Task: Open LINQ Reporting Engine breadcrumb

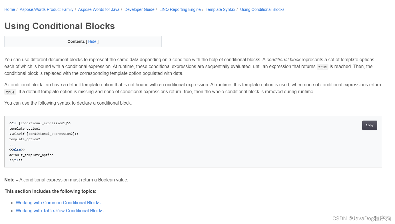Action: 180,9
